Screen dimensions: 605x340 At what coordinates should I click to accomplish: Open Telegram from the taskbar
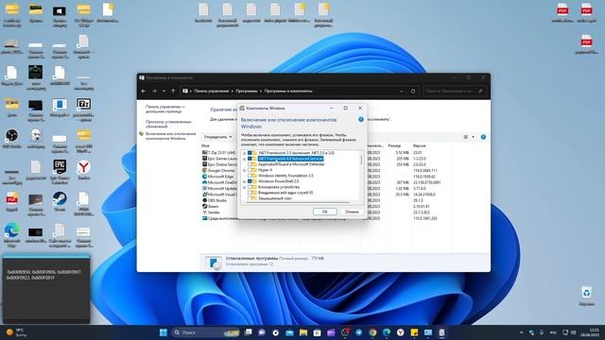click(358, 332)
